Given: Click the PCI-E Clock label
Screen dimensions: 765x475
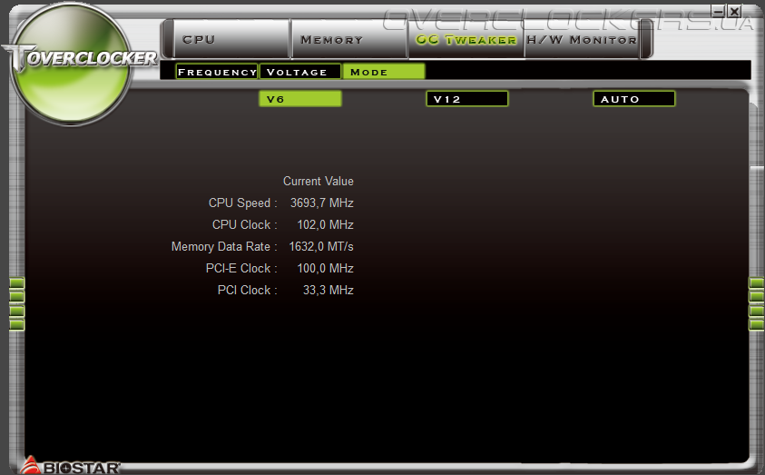Looking at the screenshot, I should (x=241, y=268).
